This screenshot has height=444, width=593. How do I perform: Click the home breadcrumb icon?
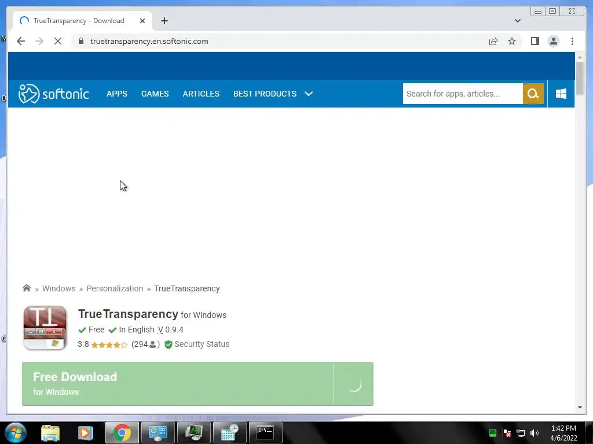pos(27,288)
